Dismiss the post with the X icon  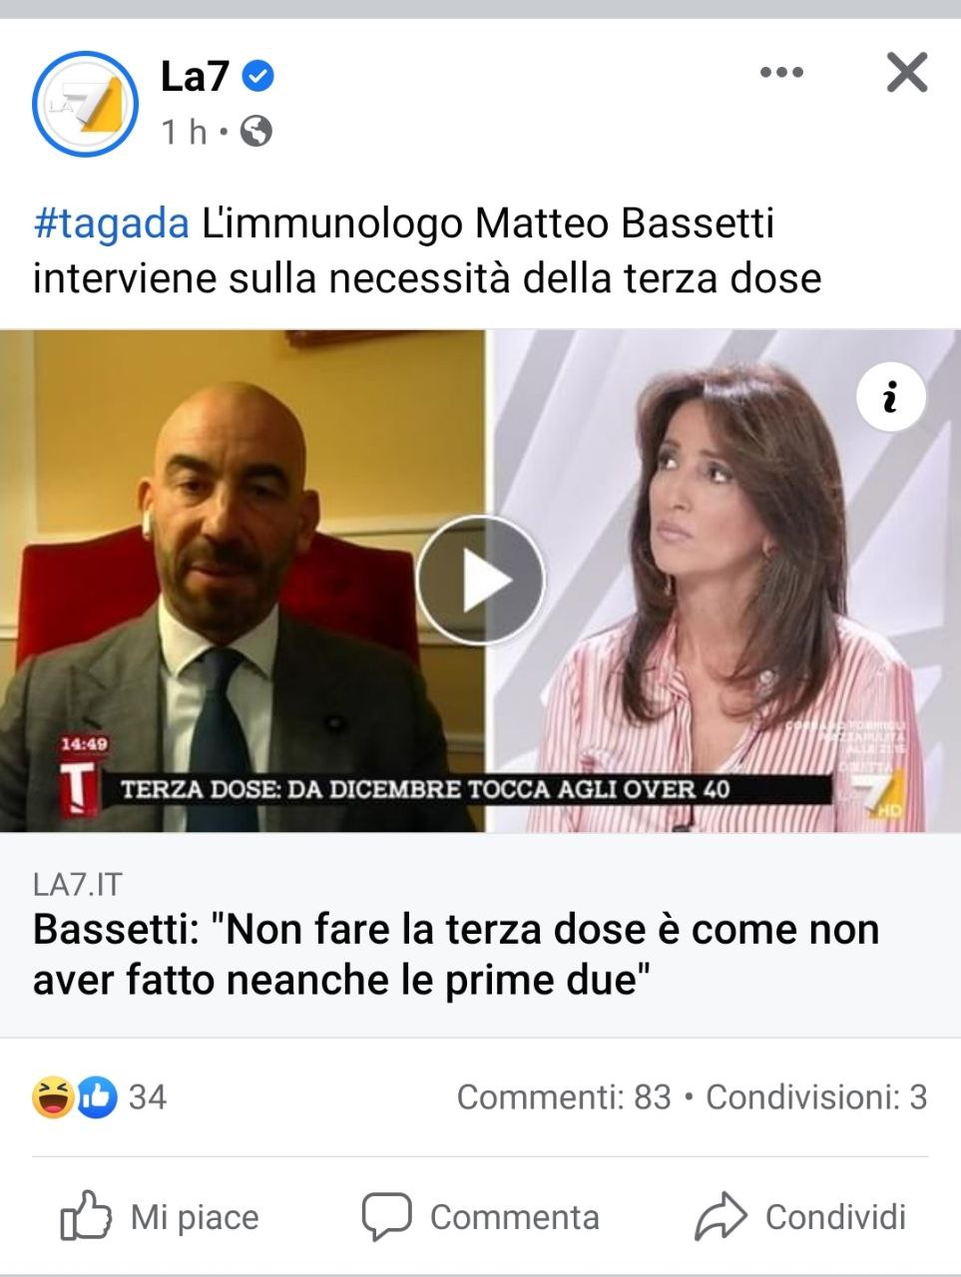907,72
